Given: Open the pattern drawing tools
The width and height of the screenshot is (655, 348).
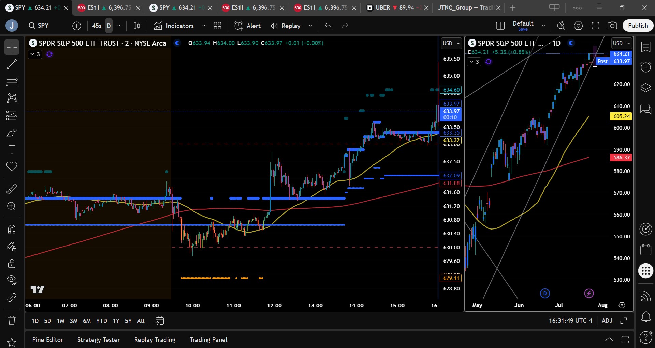Looking at the screenshot, I should [x=12, y=98].
